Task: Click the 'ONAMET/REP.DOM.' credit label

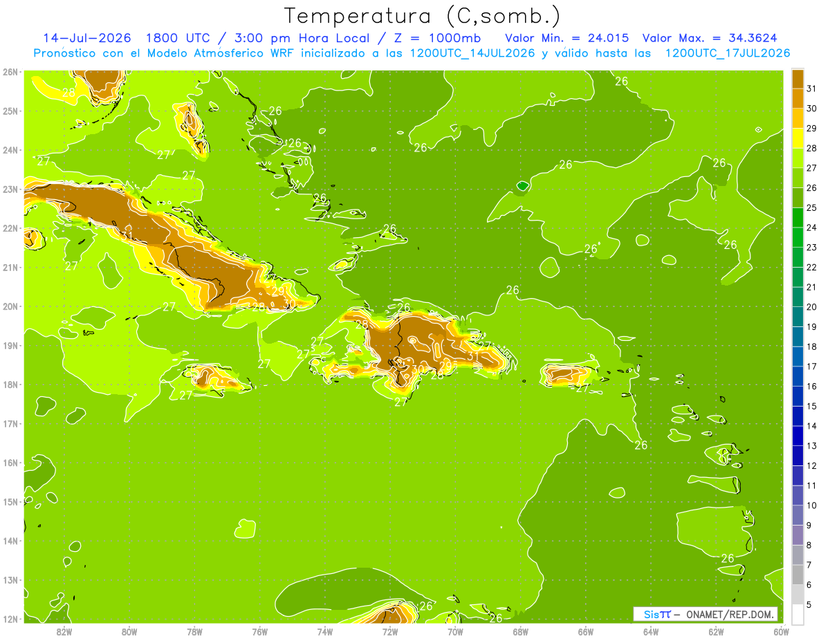Action: pos(729,614)
